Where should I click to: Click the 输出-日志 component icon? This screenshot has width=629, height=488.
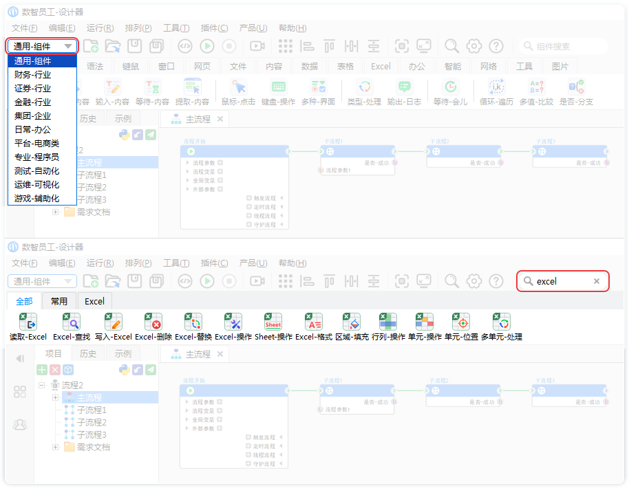click(404, 87)
